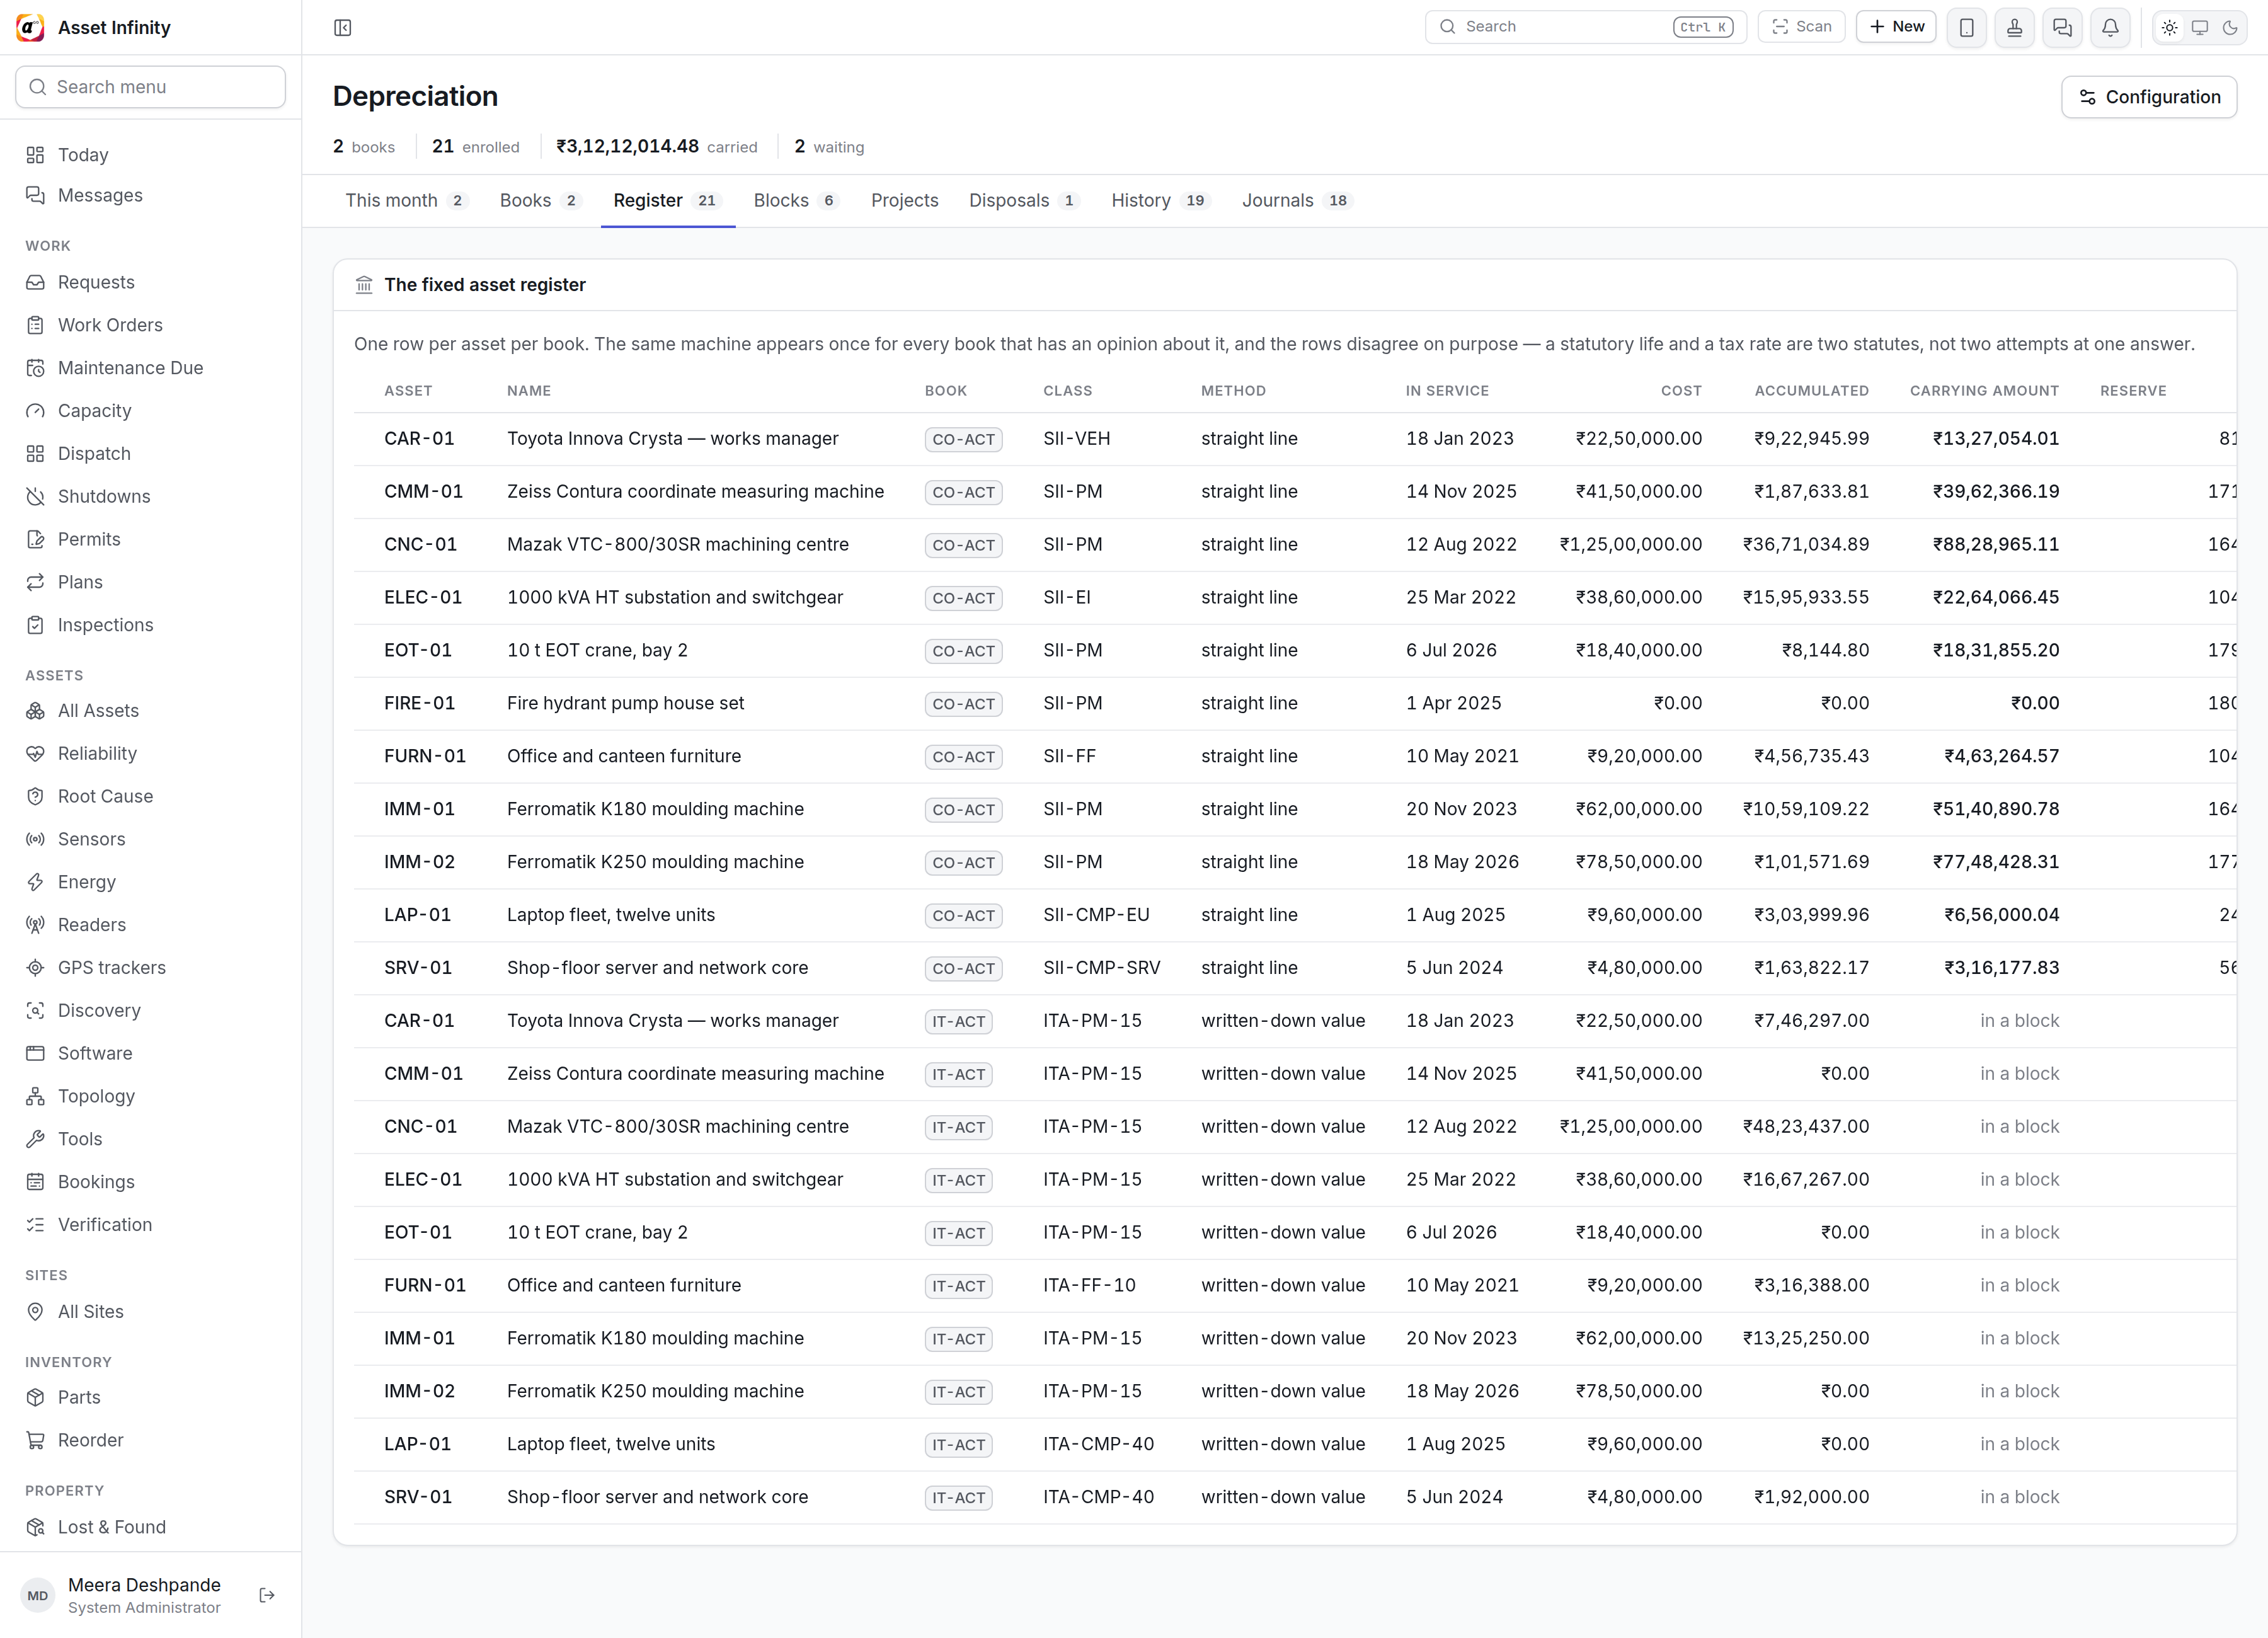Click the stamp icon in top bar
The image size is (2268, 1638).
tap(2014, 27)
